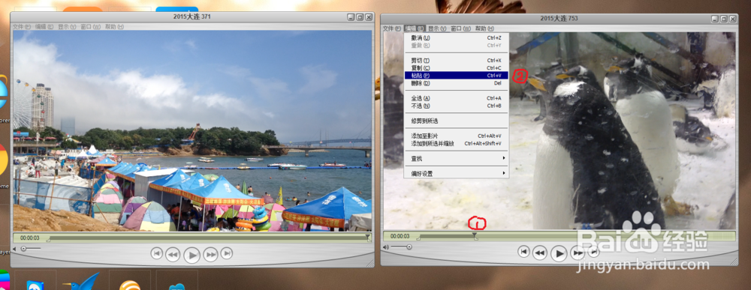Viewport: 751px width, 290px height.
Task: Choose 删除 (Del) from the edit menu
Action: click(x=457, y=83)
